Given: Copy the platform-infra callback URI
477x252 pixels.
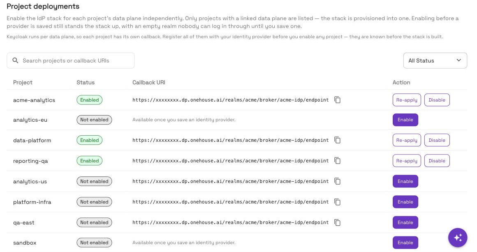Looking at the screenshot, I should point(337,202).
